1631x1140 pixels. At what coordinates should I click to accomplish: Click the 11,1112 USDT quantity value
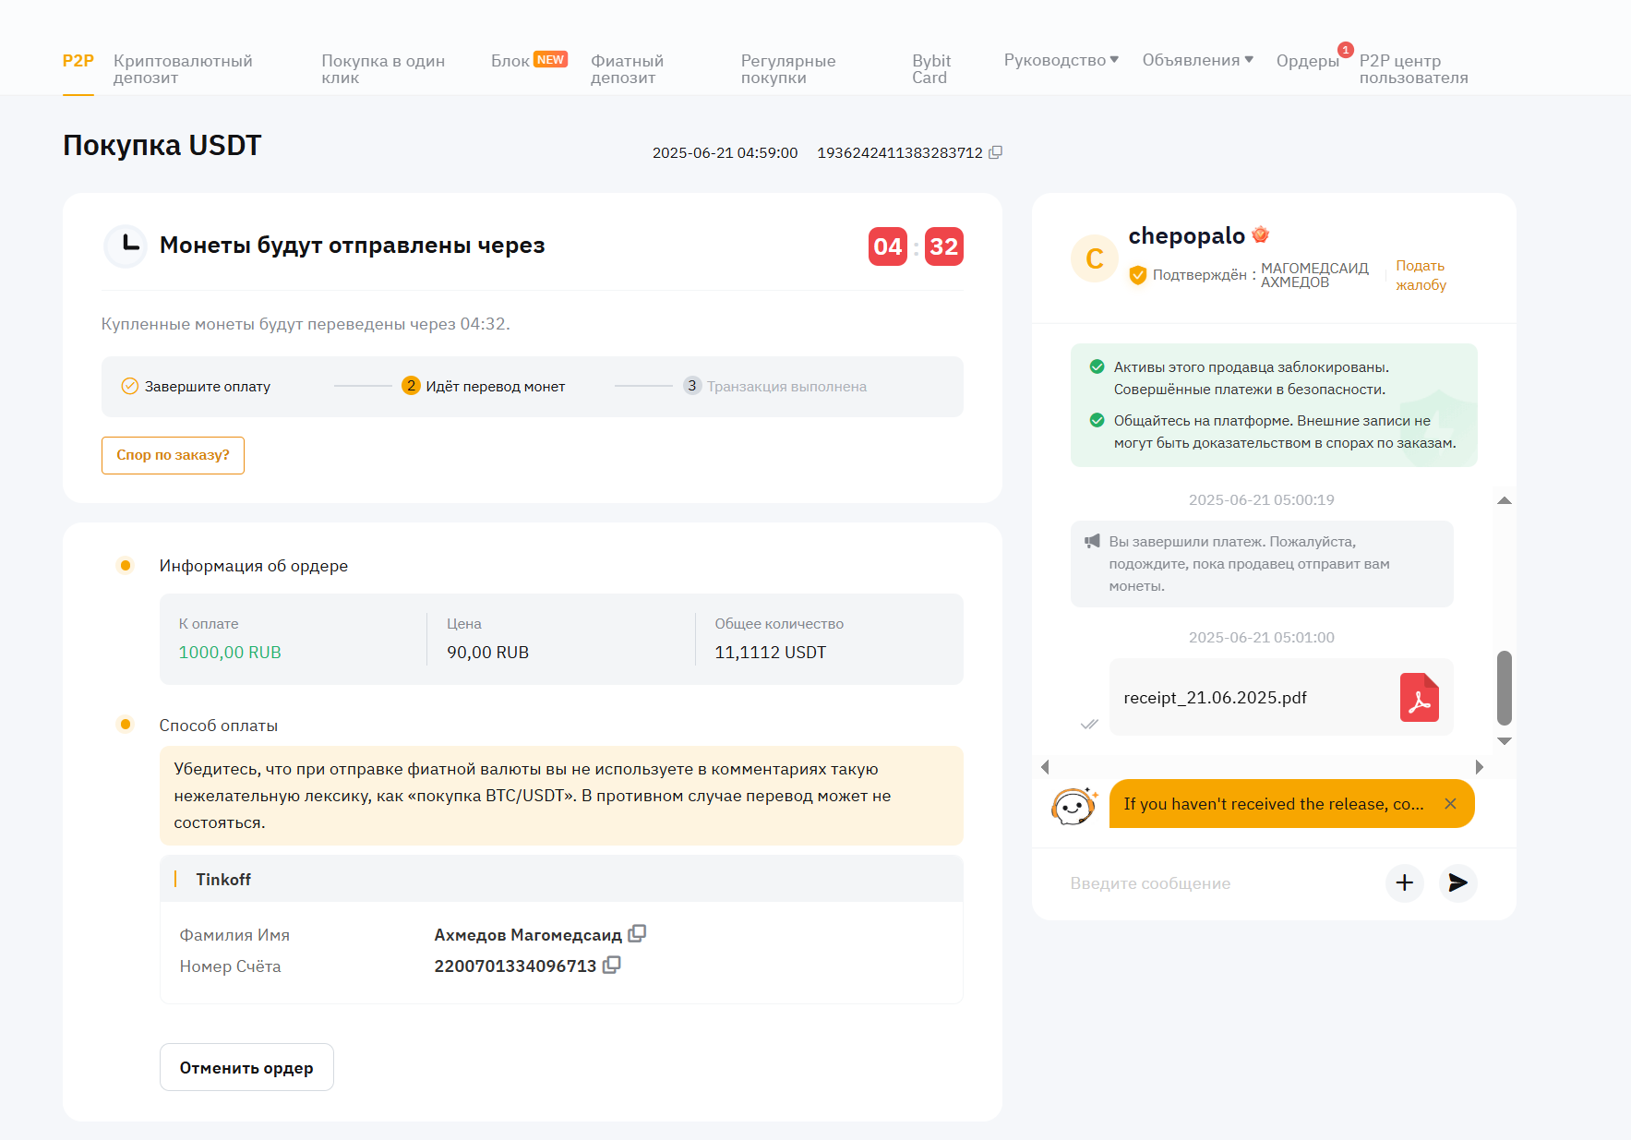coord(771,653)
